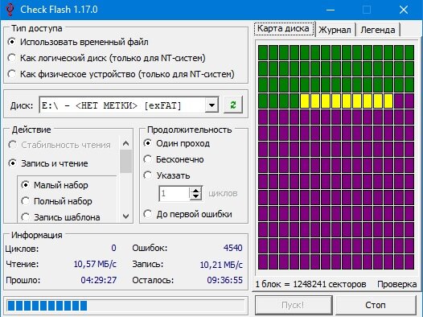
Task: Select 'Малый набор' test set
Action: 55,185
